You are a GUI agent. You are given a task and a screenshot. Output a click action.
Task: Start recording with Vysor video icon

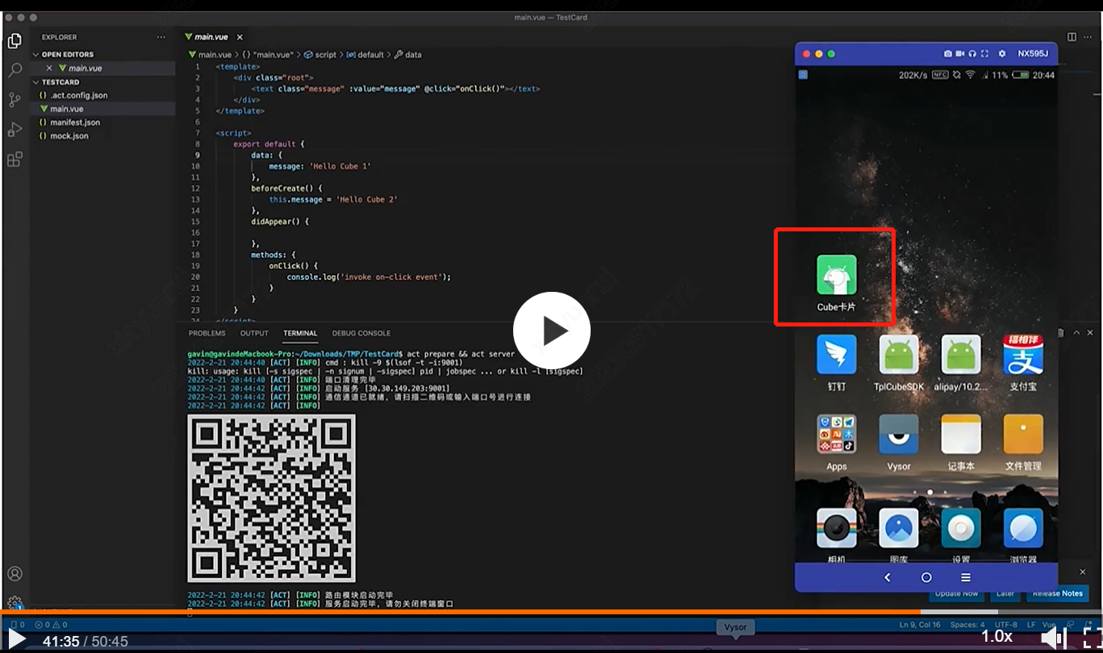[x=960, y=54]
